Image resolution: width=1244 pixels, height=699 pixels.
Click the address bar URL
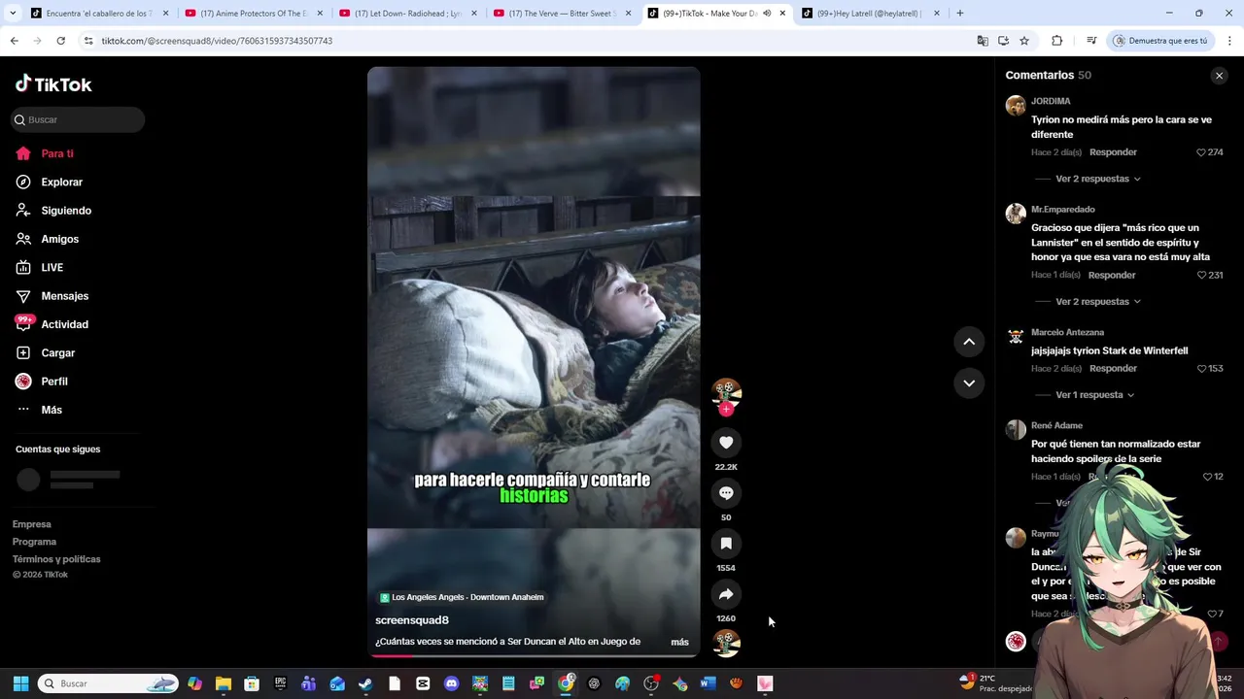point(217,41)
